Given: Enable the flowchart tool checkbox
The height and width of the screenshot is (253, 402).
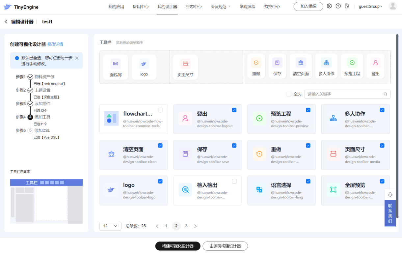Looking at the screenshot, I should [160, 110].
